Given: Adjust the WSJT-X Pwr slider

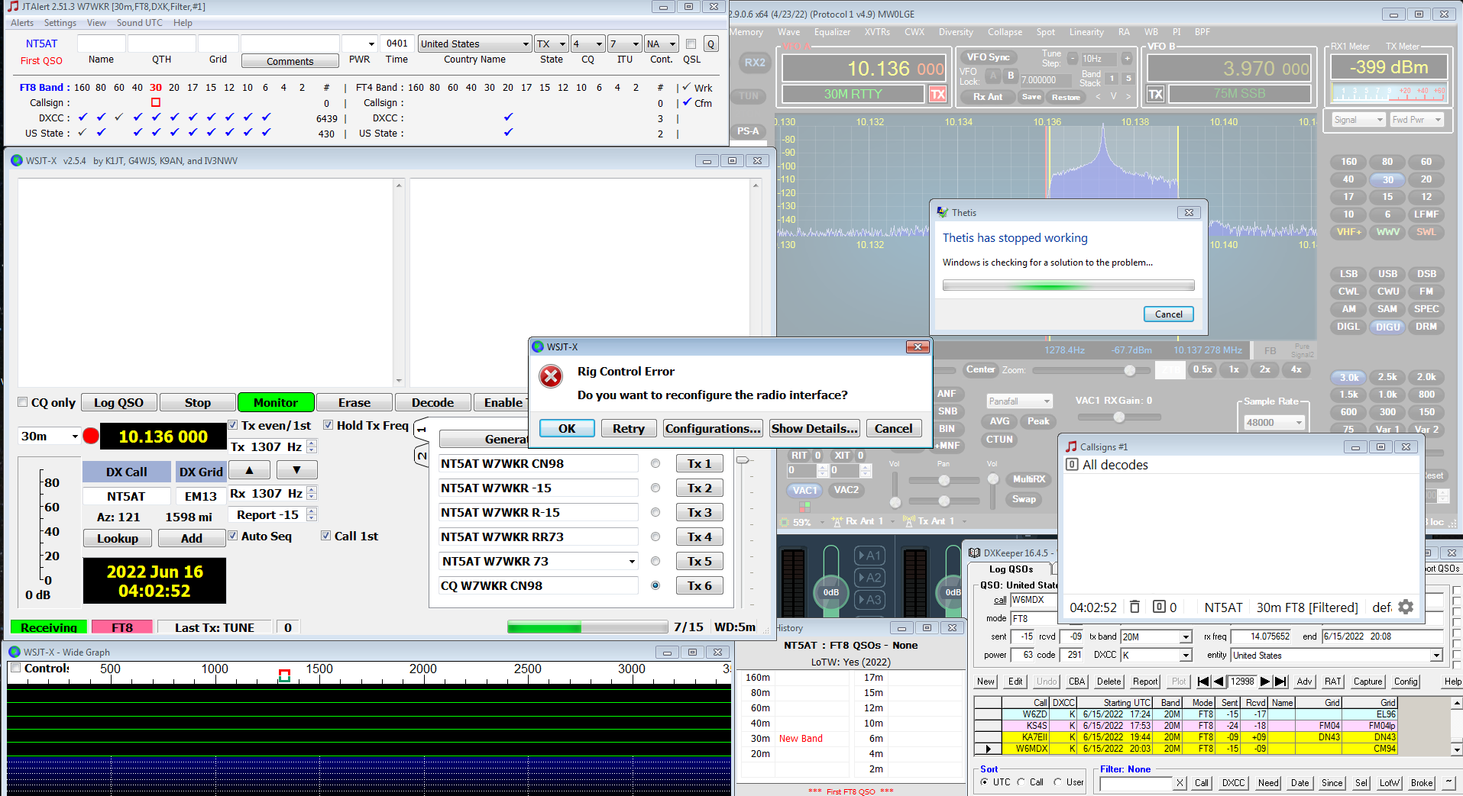Looking at the screenshot, I should coord(742,460).
